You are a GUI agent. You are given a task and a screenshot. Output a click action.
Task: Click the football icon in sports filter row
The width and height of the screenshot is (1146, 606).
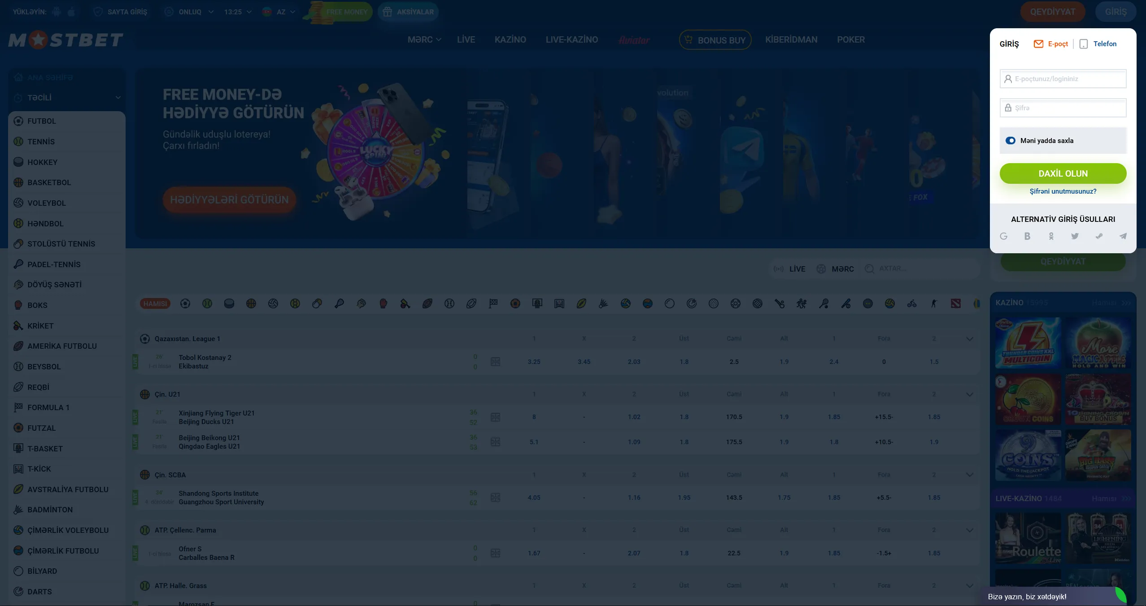[185, 303]
